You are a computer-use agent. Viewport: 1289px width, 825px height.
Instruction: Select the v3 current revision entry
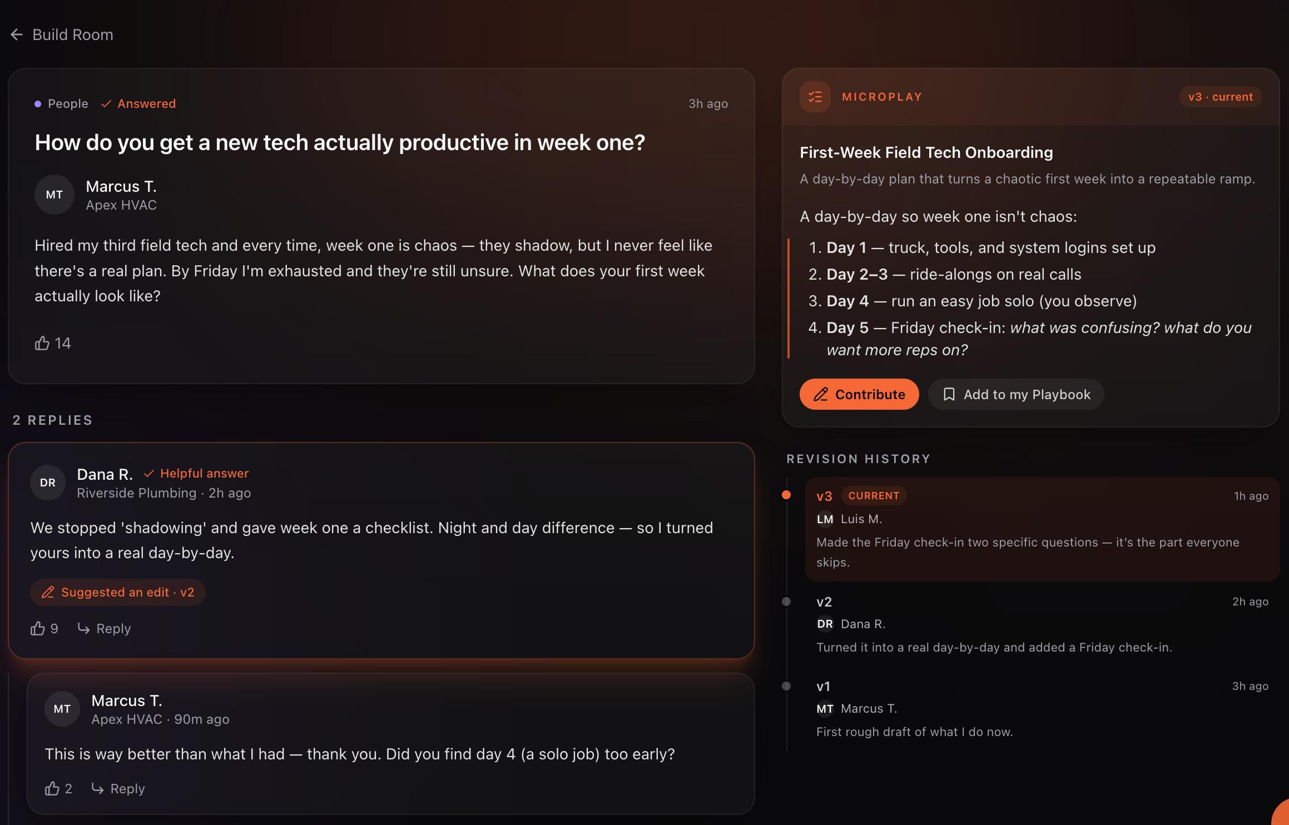point(1042,529)
